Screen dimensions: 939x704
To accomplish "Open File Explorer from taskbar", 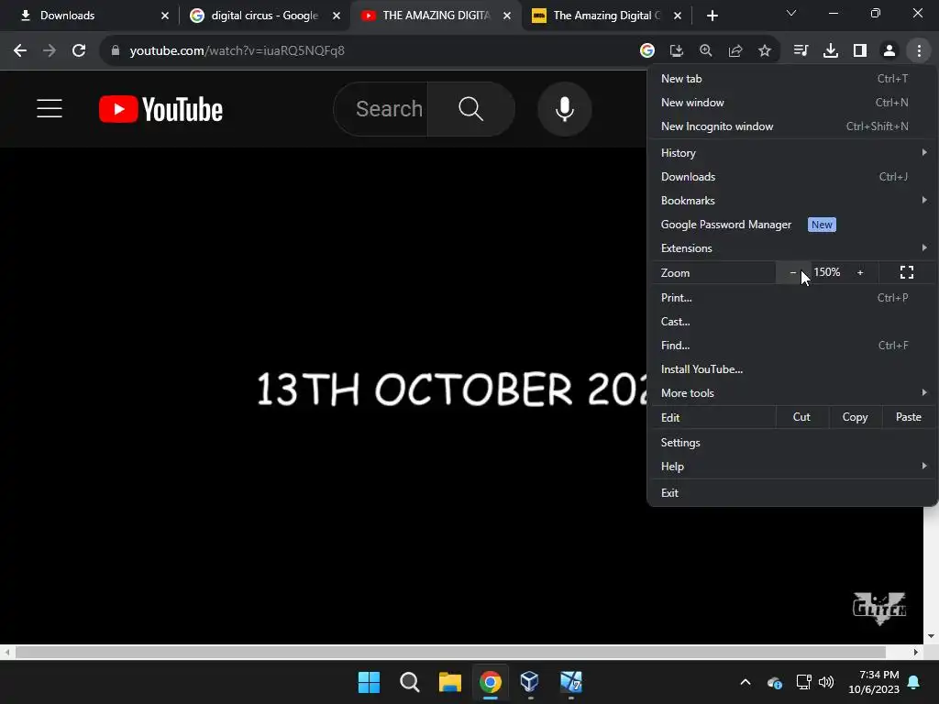I will [x=449, y=682].
